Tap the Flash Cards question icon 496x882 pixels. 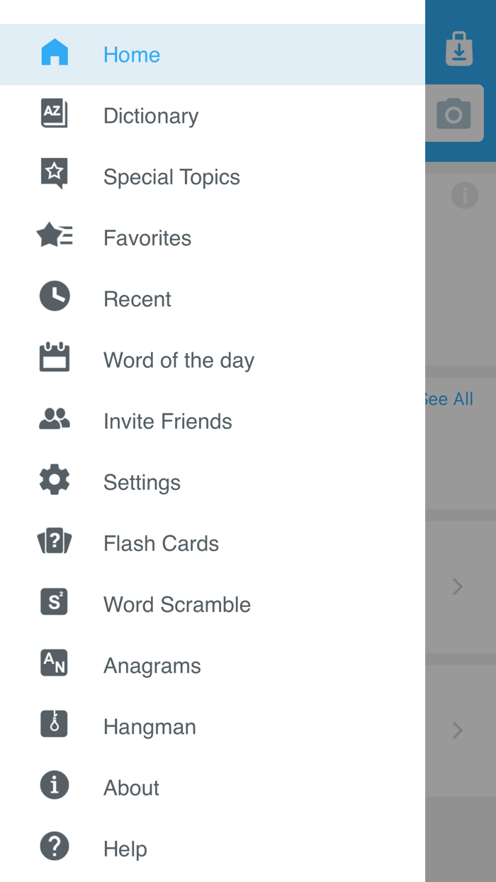point(55,542)
